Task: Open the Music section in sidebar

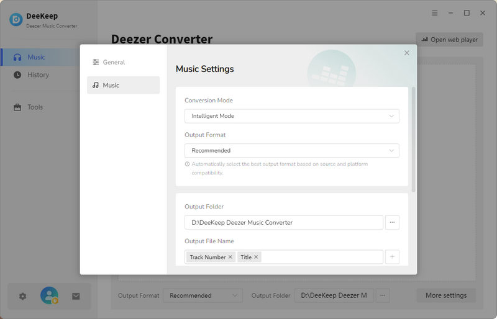Action: [40, 57]
